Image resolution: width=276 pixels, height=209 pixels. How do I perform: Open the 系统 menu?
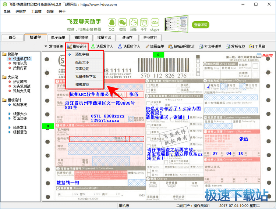tap(7, 12)
